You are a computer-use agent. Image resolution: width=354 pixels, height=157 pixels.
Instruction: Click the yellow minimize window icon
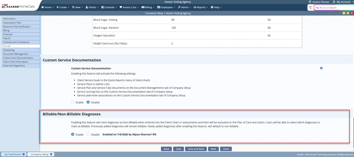click(x=344, y=13)
